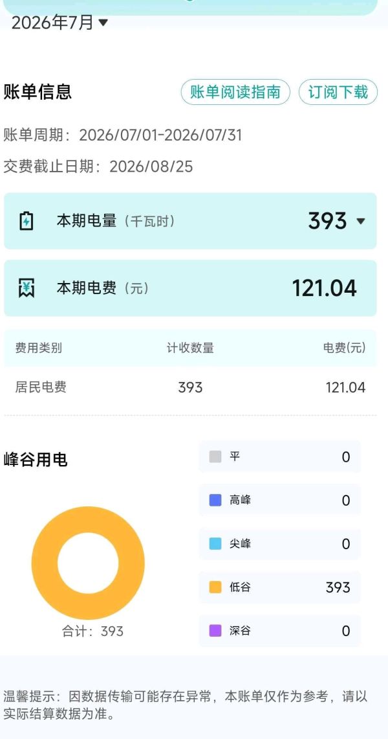Select the blue 高峰 legend swatch
388x739 pixels.
tap(215, 500)
